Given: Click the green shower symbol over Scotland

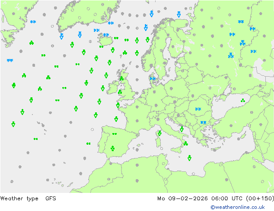Looking at the screenshot, I should 121,79.
